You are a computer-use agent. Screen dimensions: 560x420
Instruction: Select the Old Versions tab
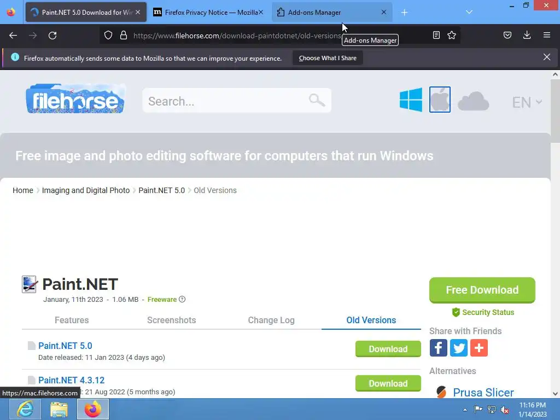(371, 320)
